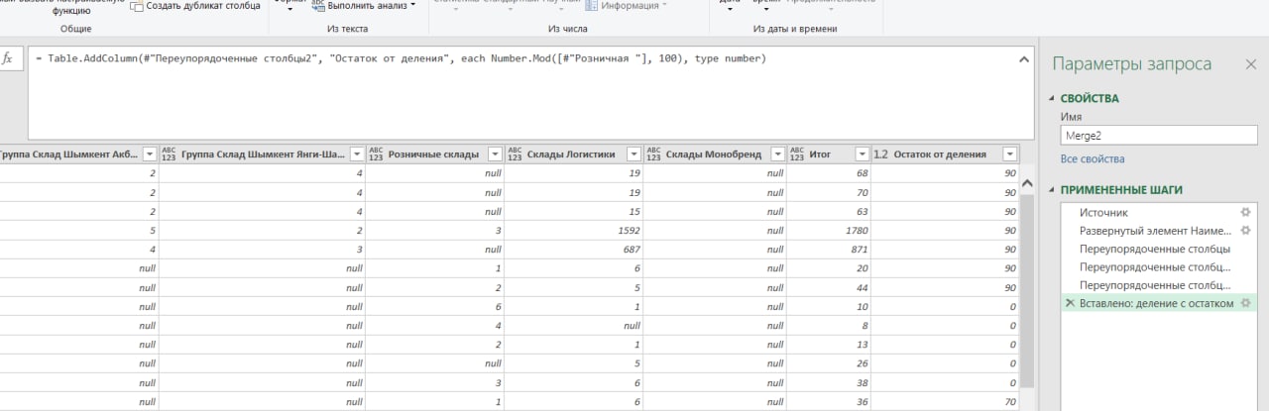Change data type icon of Итог column
This screenshot has width=1269, height=411.
tap(797, 154)
